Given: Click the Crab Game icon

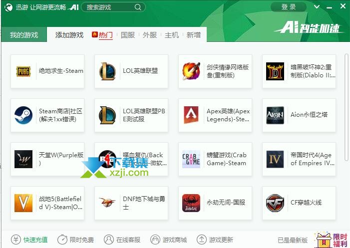Looking at the screenshot, I should pyautogui.click(x=191, y=159).
